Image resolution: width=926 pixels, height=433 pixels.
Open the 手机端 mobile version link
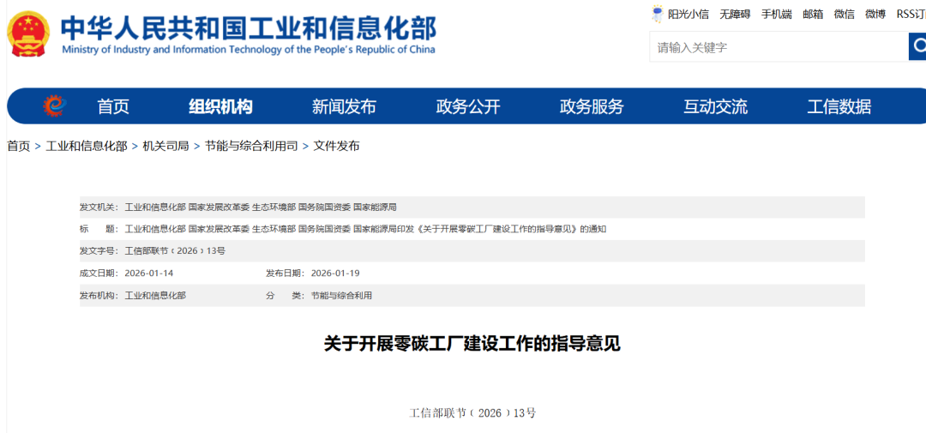(x=777, y=14)
